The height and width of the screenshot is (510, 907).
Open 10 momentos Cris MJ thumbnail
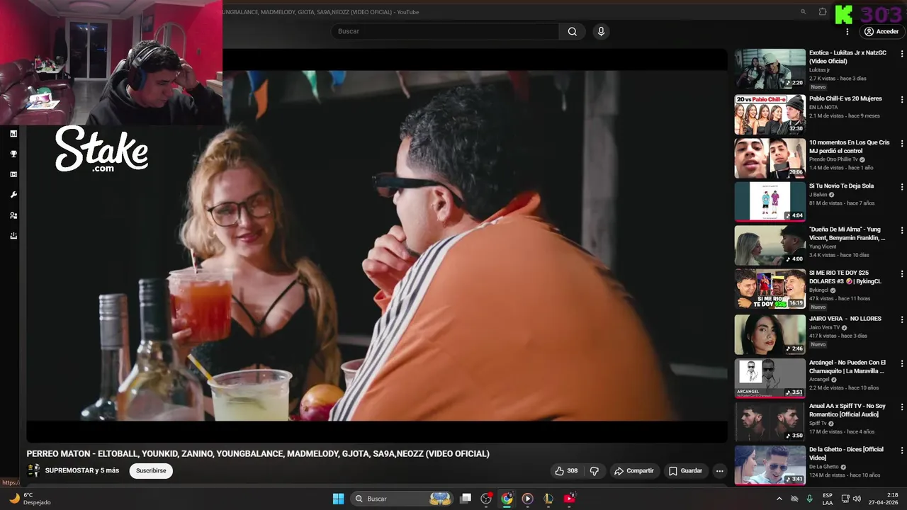coord(770,158)
